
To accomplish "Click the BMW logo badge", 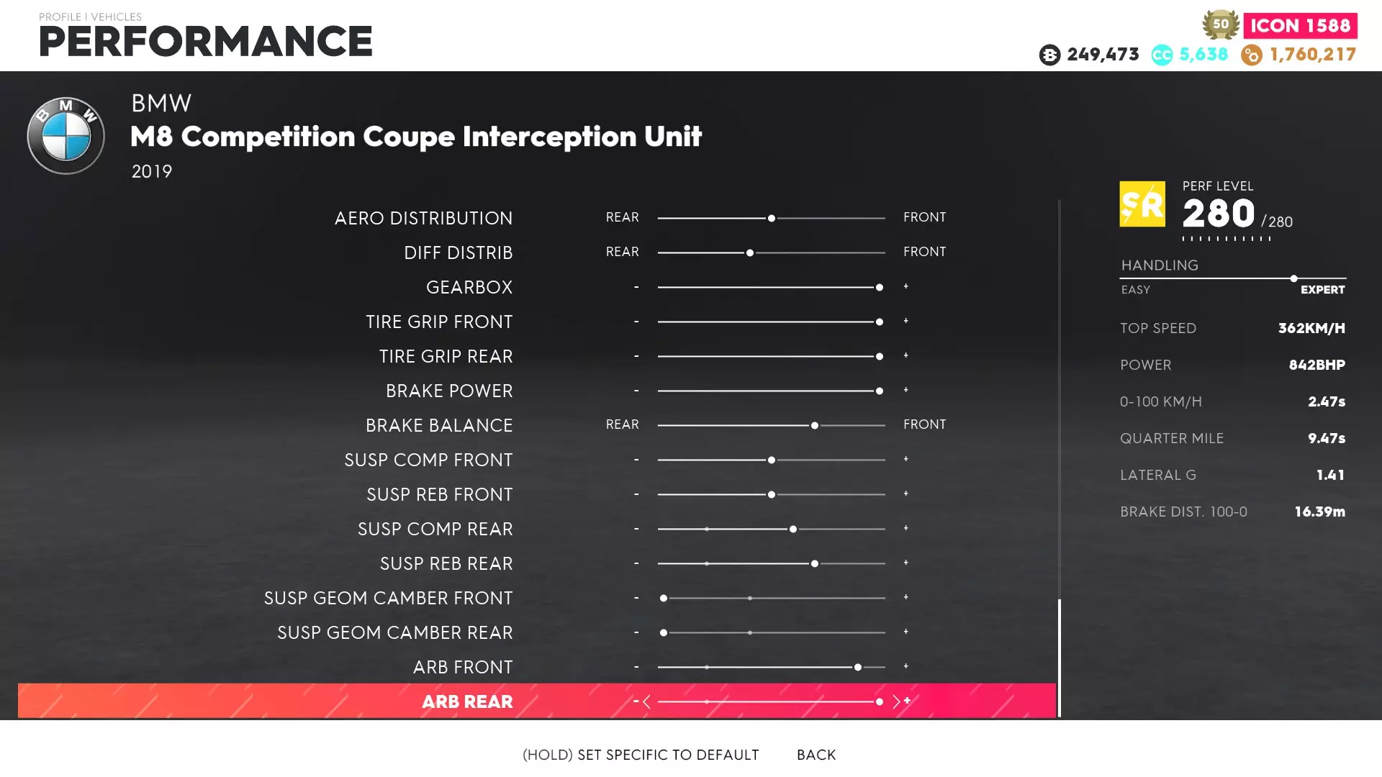I will [66, 136].
